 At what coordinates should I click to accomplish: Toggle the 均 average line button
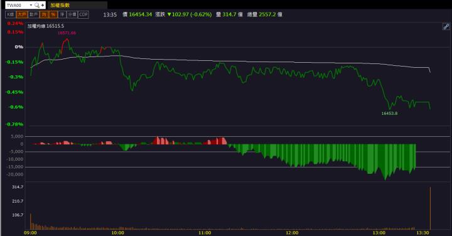pos(44,14)
